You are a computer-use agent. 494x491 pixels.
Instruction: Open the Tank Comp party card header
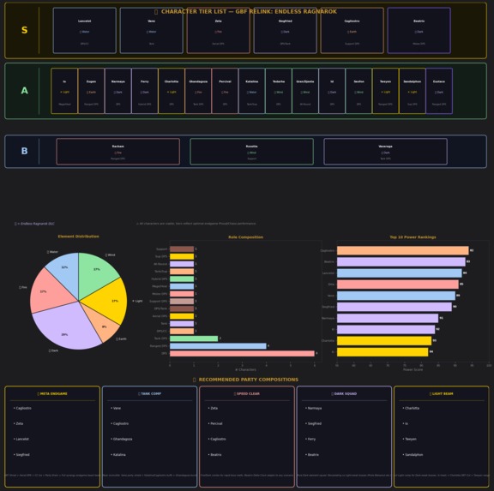click(x=149, y=394)
